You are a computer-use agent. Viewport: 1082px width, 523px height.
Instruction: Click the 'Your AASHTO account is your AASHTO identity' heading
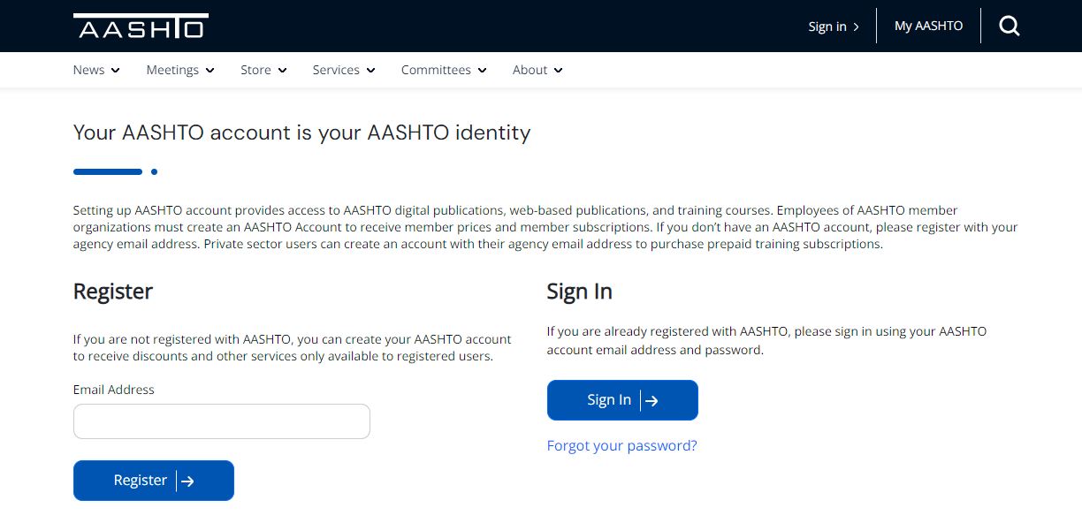302,133
